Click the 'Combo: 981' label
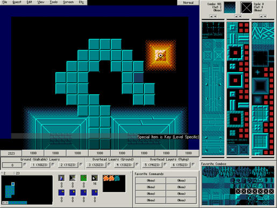This screenshot has height=208, width=277. point(214,4)
